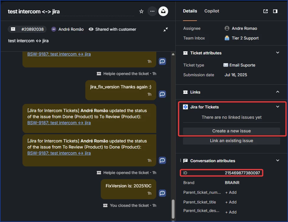Star the test intercom conversation
This screenshot has height=222, width=288.
[x=141, y=12]
